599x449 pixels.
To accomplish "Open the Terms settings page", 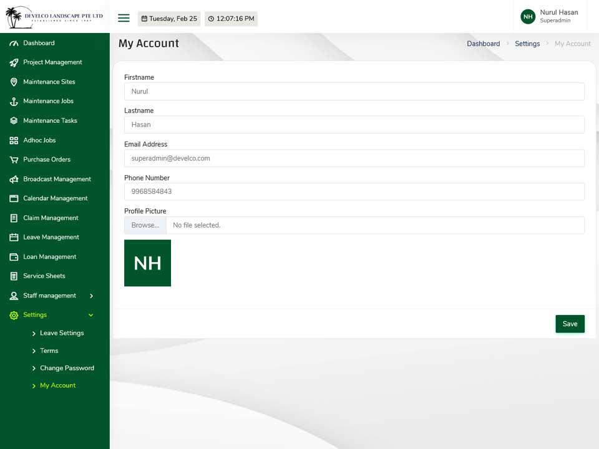I will [x=49, y=350].
